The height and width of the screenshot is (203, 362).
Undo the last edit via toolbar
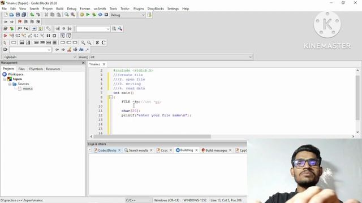pyautogui.click(x=32, y=15)
